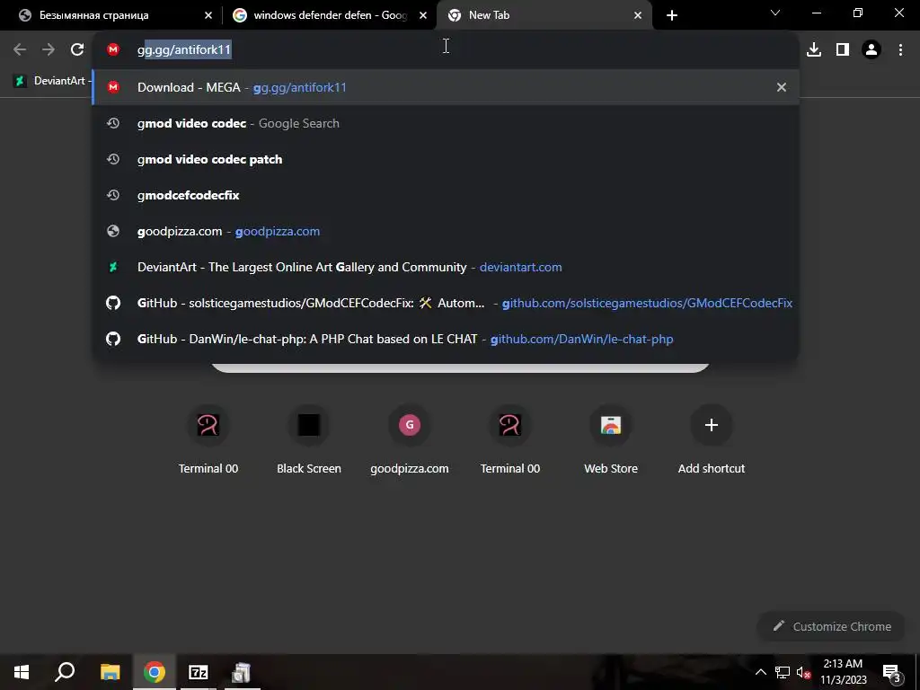Viewport: 920px width, 690px height.
Task: Select the New Tab tab
Action: 544,15
